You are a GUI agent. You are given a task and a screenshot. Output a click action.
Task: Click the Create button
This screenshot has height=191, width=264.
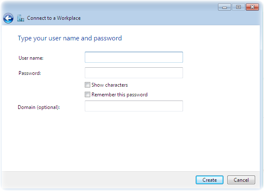(x=210, y=180)
